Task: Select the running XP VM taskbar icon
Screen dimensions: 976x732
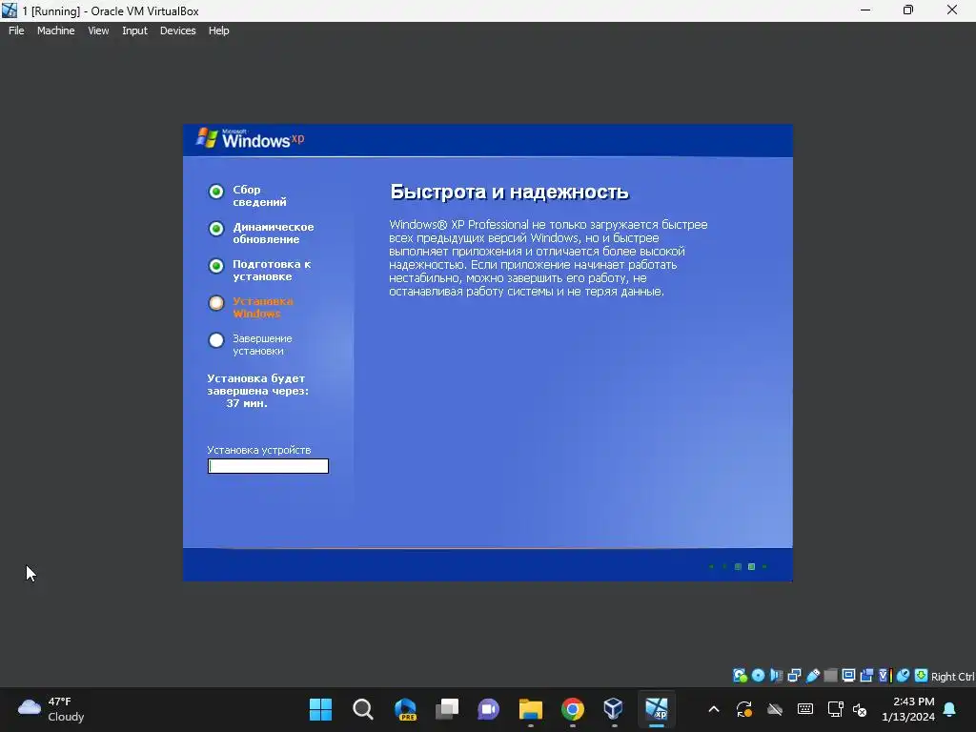Action: coord(656,709)
